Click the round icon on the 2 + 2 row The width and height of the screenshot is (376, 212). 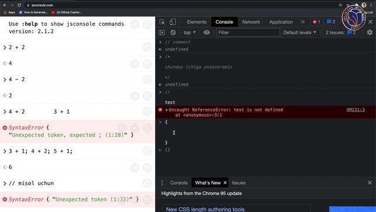tap(147, 47)
